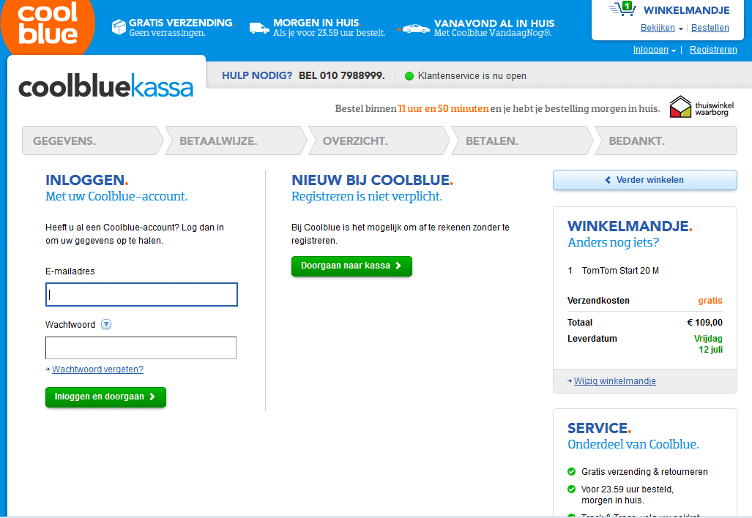Viewport: 752px width, 518px height.
Task: Click the 11 uur en 50 minuten countdown
Action: point(443,109)
